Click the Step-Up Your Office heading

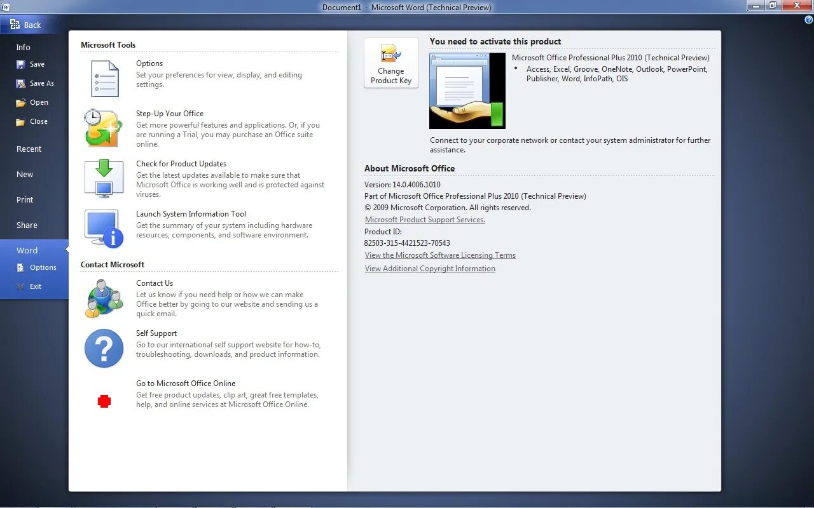[170, 114]
